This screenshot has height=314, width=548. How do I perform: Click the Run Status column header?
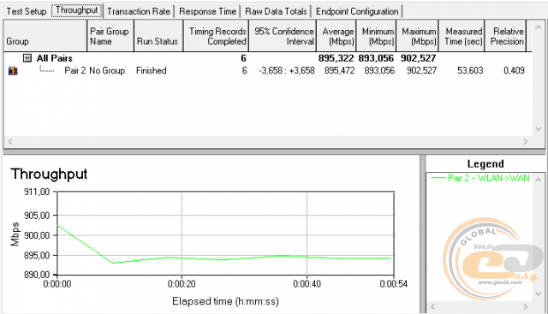(158, 36)
